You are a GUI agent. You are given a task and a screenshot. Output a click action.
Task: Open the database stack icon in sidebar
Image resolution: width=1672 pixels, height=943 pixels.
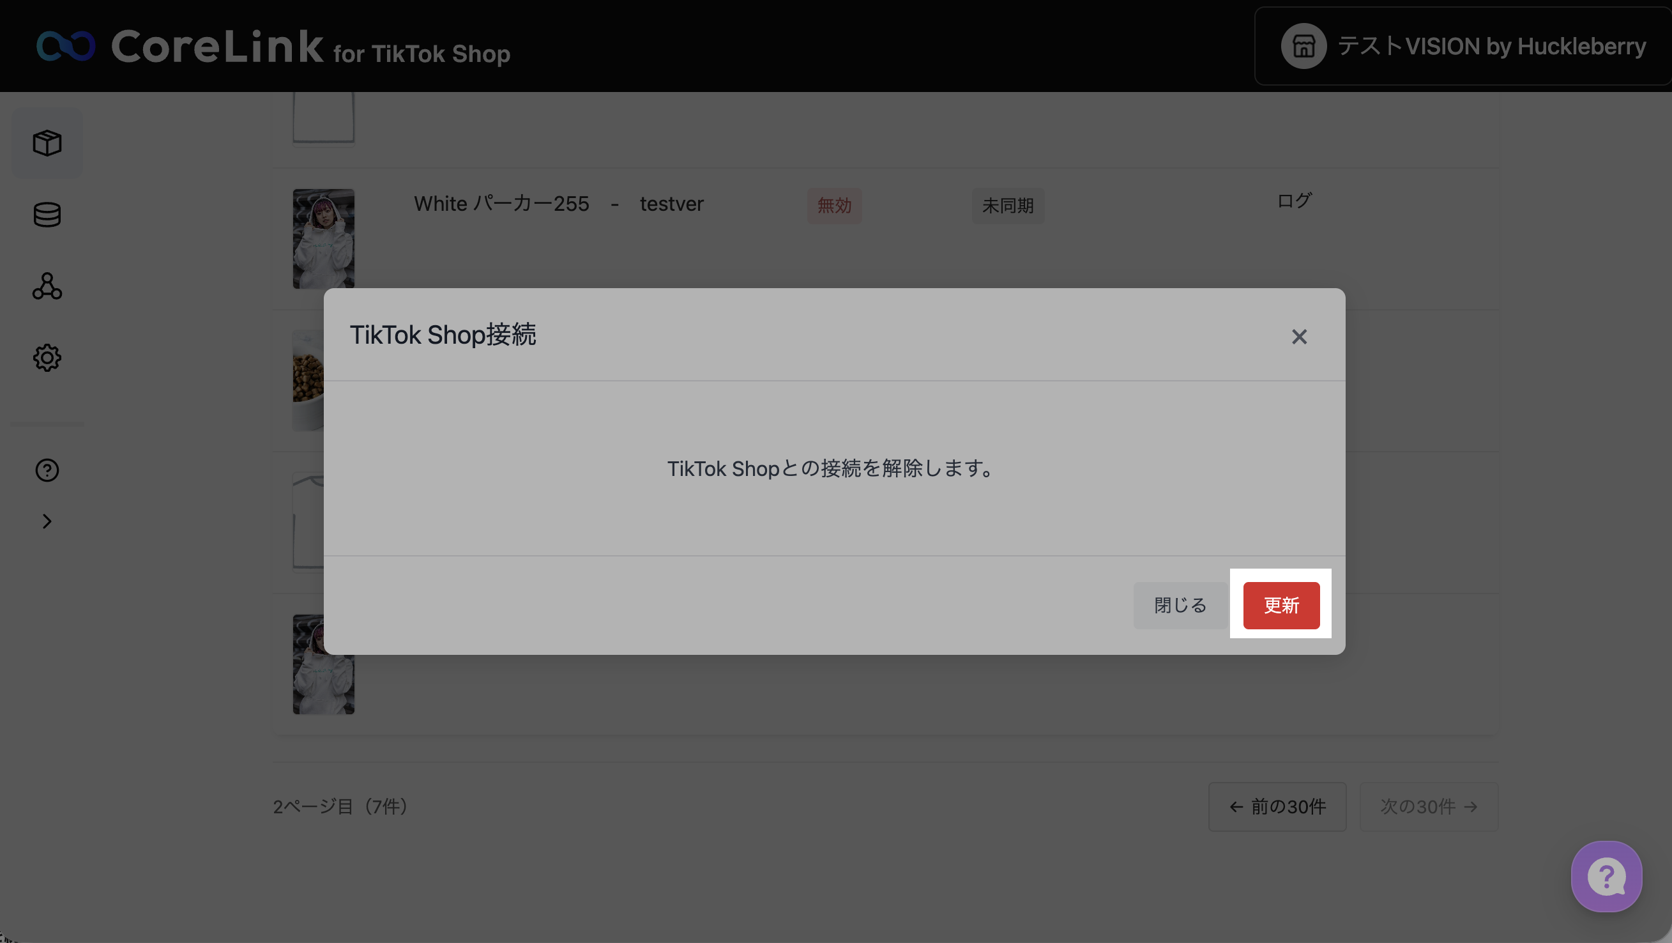pyautogui.click(x=47, y=214)
